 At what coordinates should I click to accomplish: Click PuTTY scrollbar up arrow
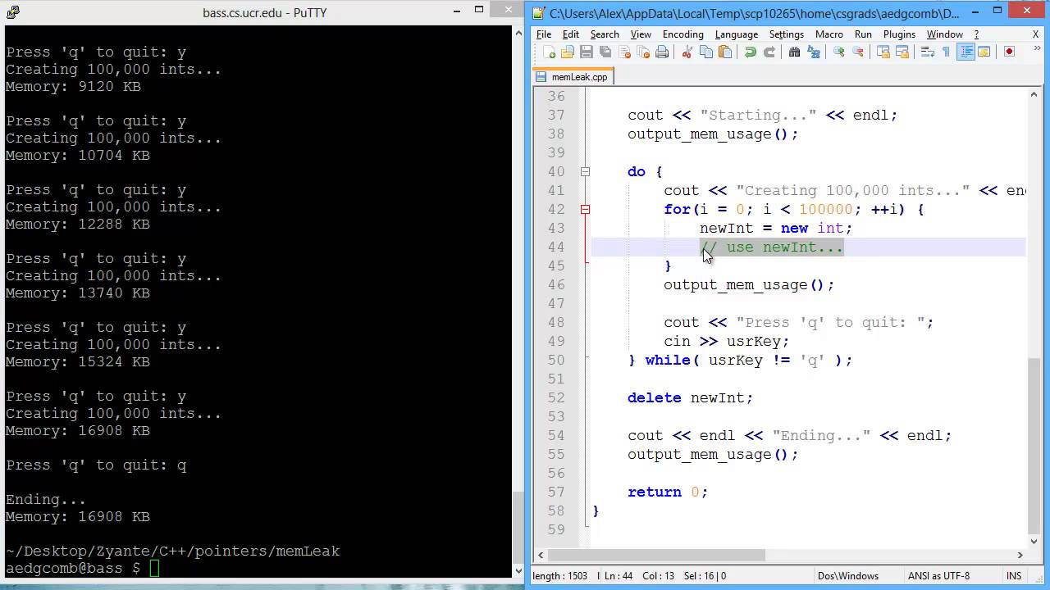pyautogui.click(x=518, y=34)
